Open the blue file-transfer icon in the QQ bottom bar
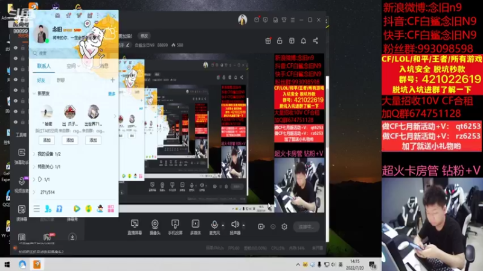Screen dimensions: 483x271 [x=59, y=209]
